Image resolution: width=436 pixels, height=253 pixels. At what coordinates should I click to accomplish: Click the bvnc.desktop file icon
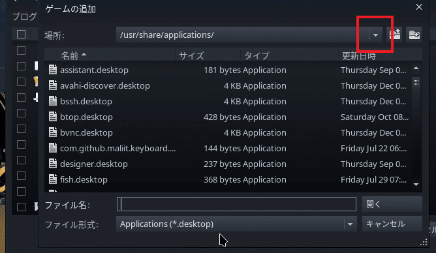tap(53, 132)
